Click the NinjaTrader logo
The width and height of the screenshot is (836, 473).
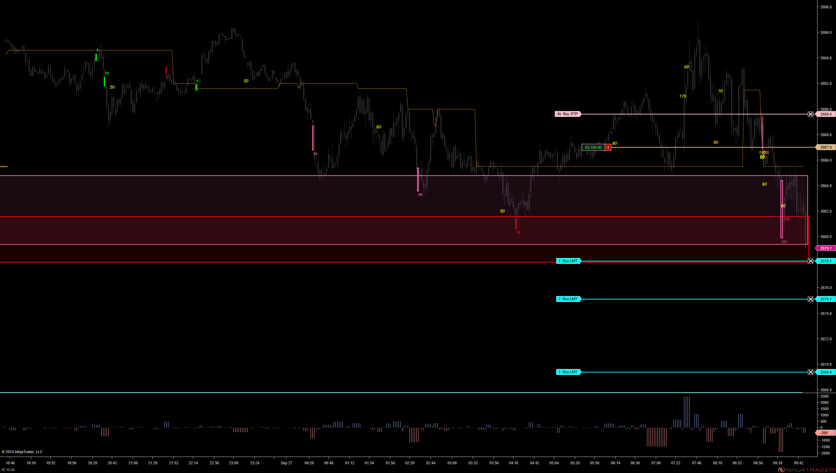(806, 470)
